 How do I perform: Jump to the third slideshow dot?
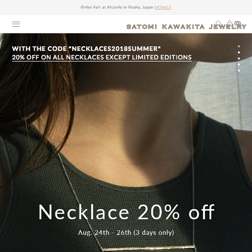coord(239,58)
